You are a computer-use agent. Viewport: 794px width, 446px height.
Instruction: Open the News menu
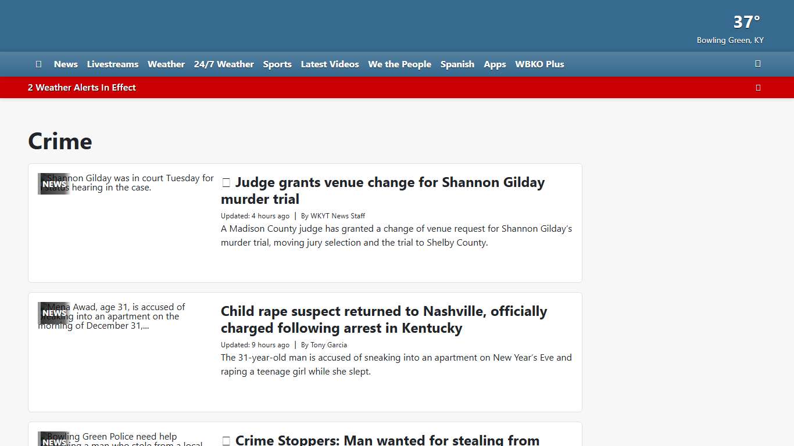(x=66, y=64)
